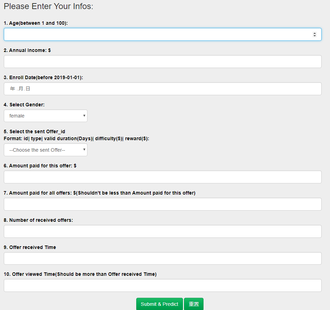Click the "2. Annual Income: $" label
This screenshot has width=330, height=310.
[27, 50]
